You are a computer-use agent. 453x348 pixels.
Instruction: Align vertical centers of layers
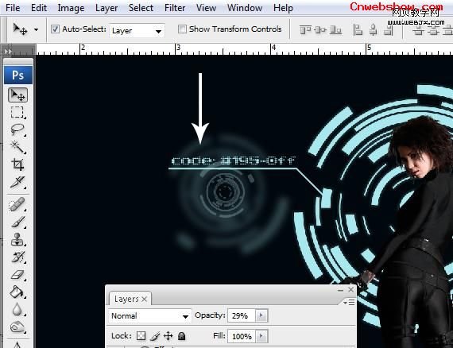click(320, 29)
